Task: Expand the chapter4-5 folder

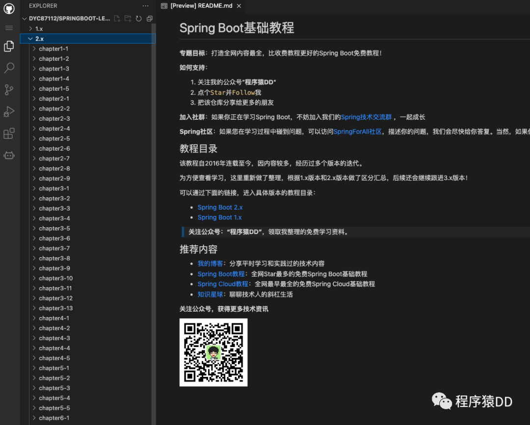Action: [34, 358]
